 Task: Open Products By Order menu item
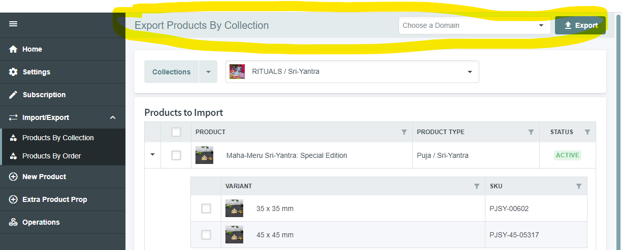[51, 156]
